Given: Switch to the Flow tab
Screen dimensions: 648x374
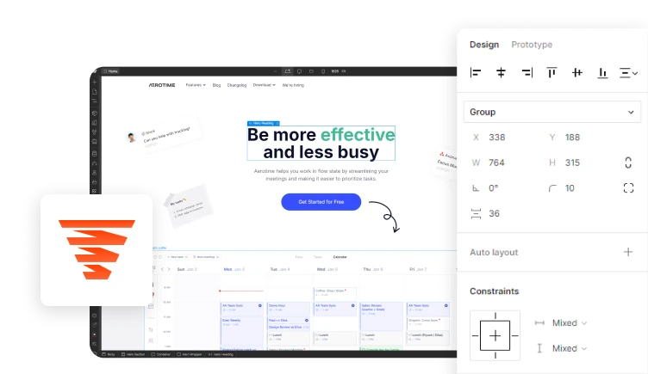Looking at the screenshot, I should [299, 257].
